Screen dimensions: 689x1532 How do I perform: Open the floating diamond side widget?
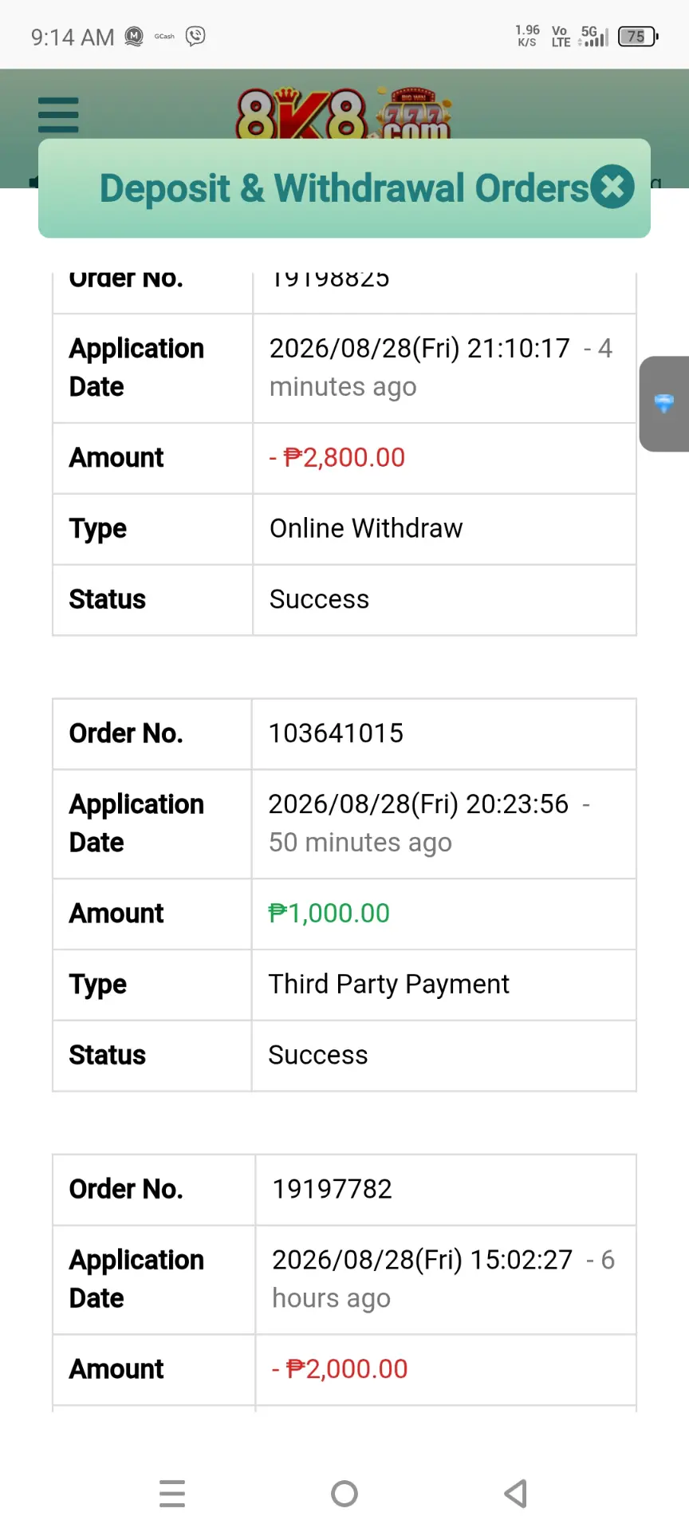tap(664, 404)
